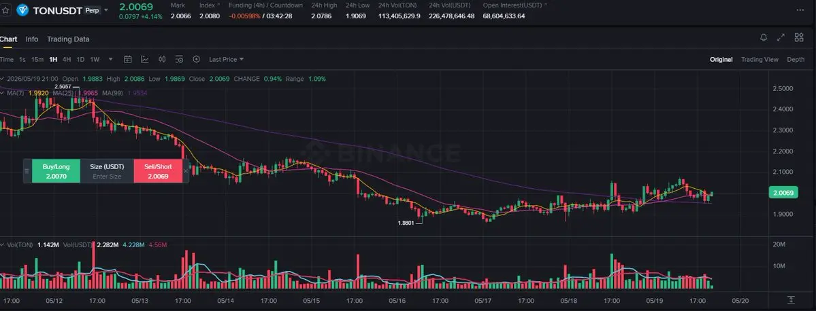Click the 24h High value 2.0786
Screen dimensions: 816x311
point(323,16)
